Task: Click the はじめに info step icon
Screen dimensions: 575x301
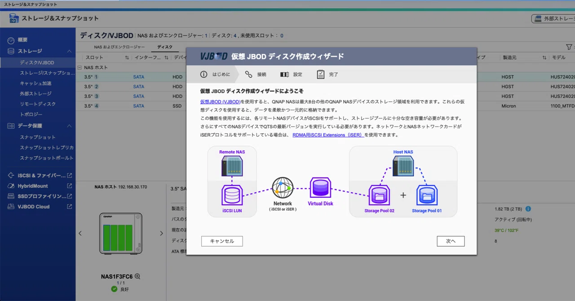Action: click(x=203, y=75)
